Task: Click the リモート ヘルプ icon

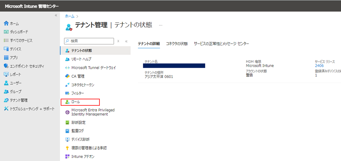Action: (x=67, y=59)
